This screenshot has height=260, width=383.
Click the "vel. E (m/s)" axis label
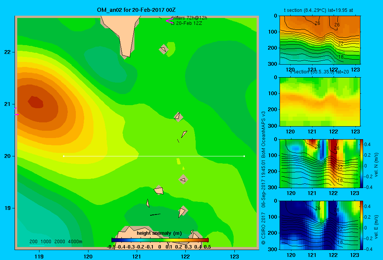(x=376, y=226)
